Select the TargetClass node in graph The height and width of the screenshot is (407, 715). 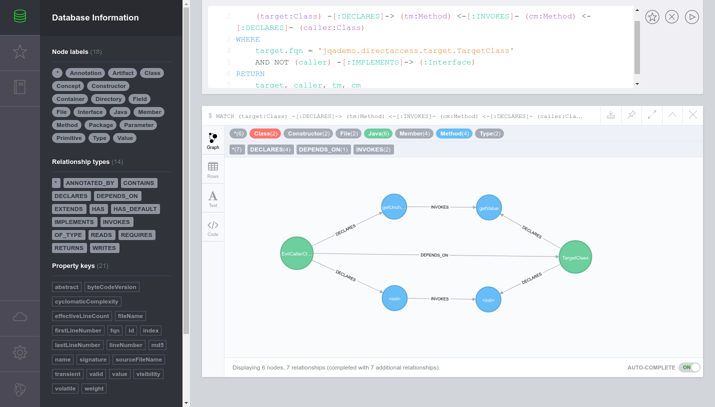point(575,257)
